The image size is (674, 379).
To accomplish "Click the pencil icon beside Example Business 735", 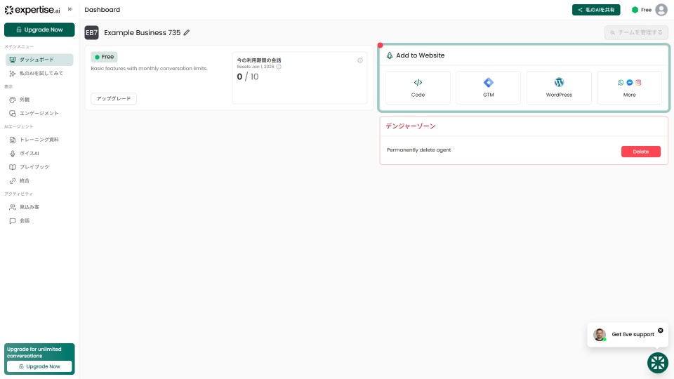I will (x=187, y=33).
